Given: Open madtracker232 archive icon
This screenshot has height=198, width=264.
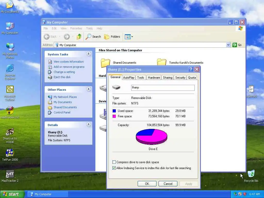Looking at the screenshot, I should pos(10,112).
